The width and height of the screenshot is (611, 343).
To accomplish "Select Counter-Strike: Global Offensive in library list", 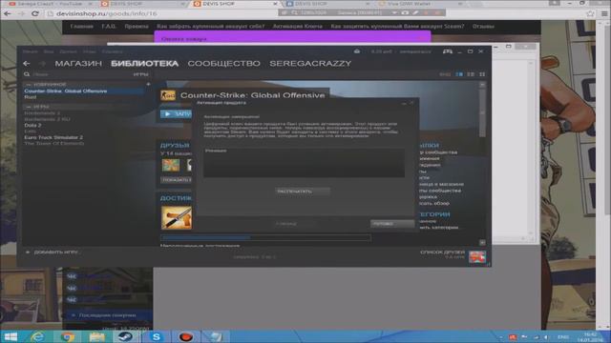I will pos(66,91).
